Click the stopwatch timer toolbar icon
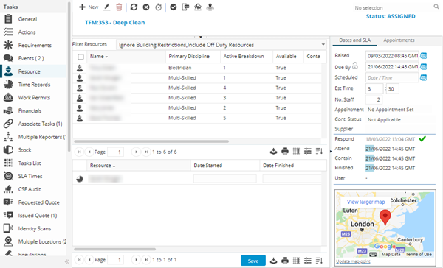443x268 pixels. point(159,7)
